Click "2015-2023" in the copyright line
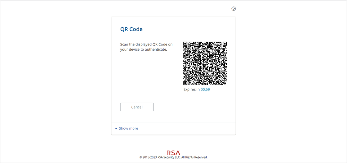The width and height of the screenshot is (347, 163). (149, 157)
